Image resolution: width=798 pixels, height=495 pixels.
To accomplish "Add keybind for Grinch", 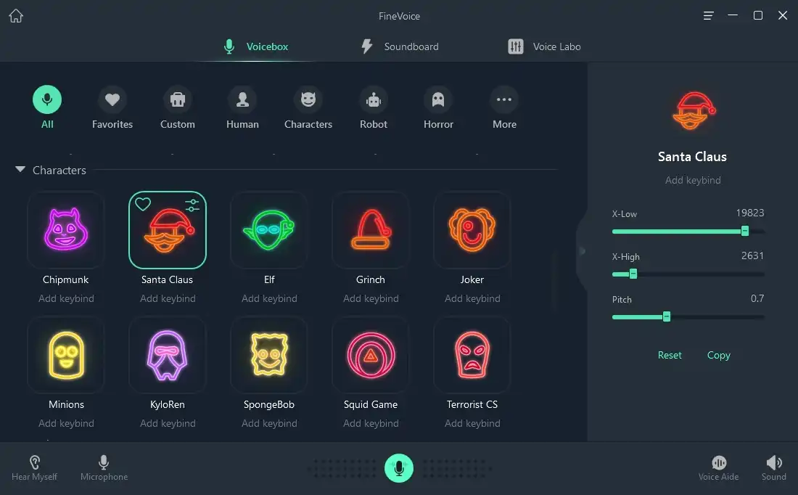I will (x=371, y=298).
